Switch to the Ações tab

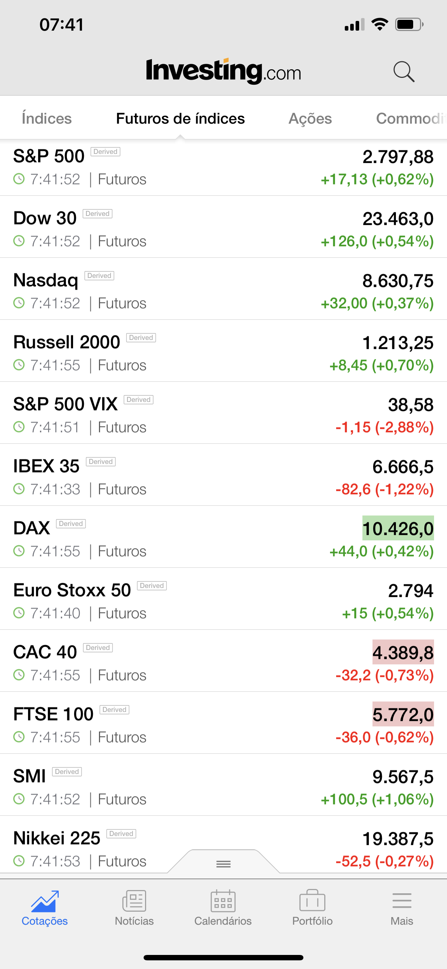coord(310,119)
